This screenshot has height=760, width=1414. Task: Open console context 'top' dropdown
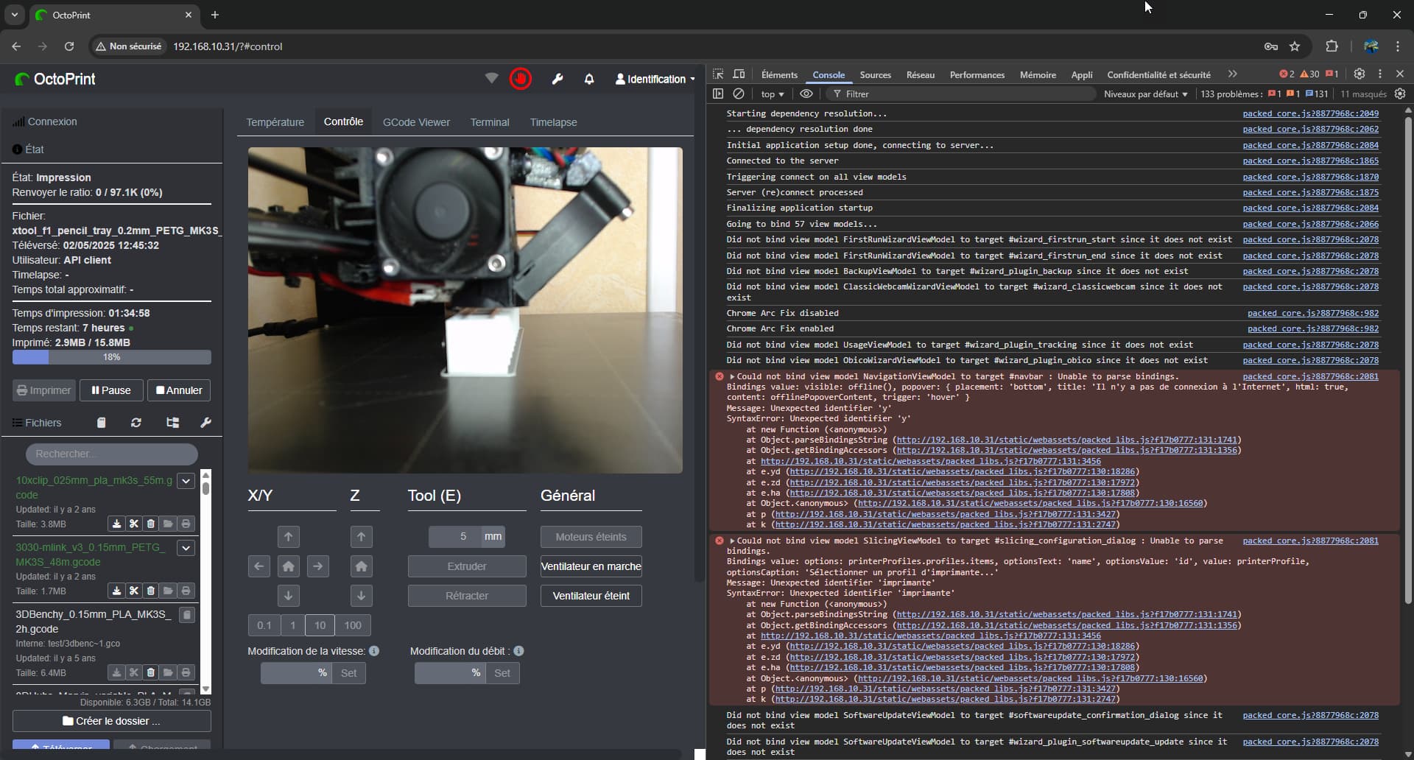[773, 94]
